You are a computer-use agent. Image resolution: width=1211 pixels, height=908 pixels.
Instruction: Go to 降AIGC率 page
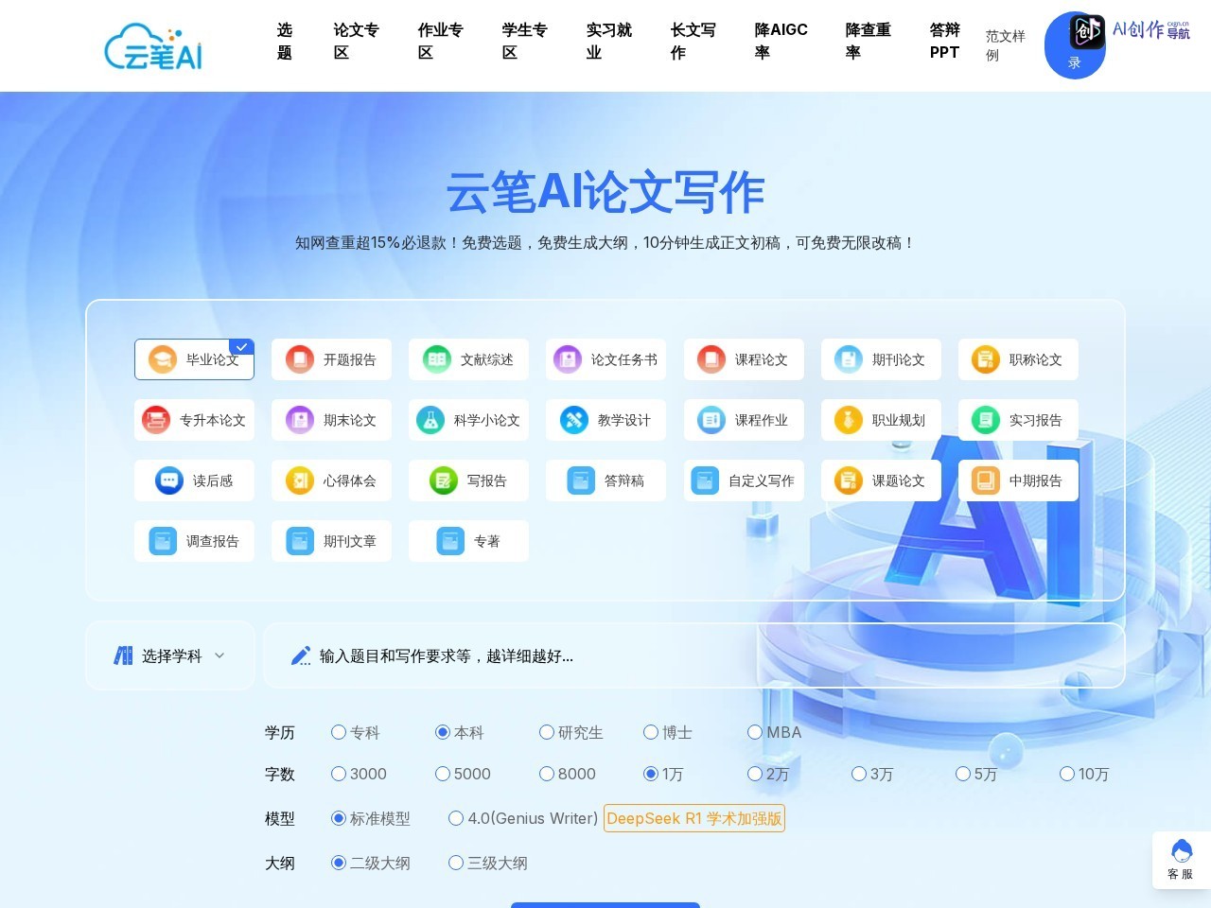[781, 42]
